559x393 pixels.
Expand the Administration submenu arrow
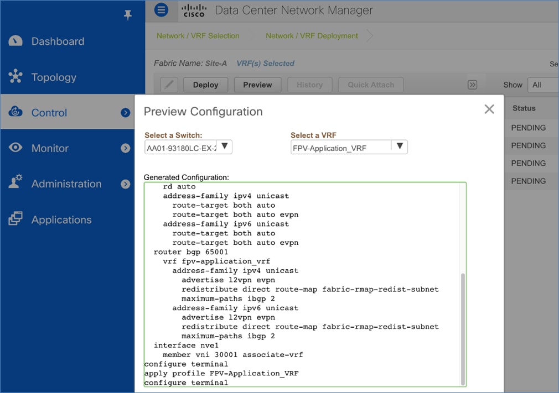(125, 184)
